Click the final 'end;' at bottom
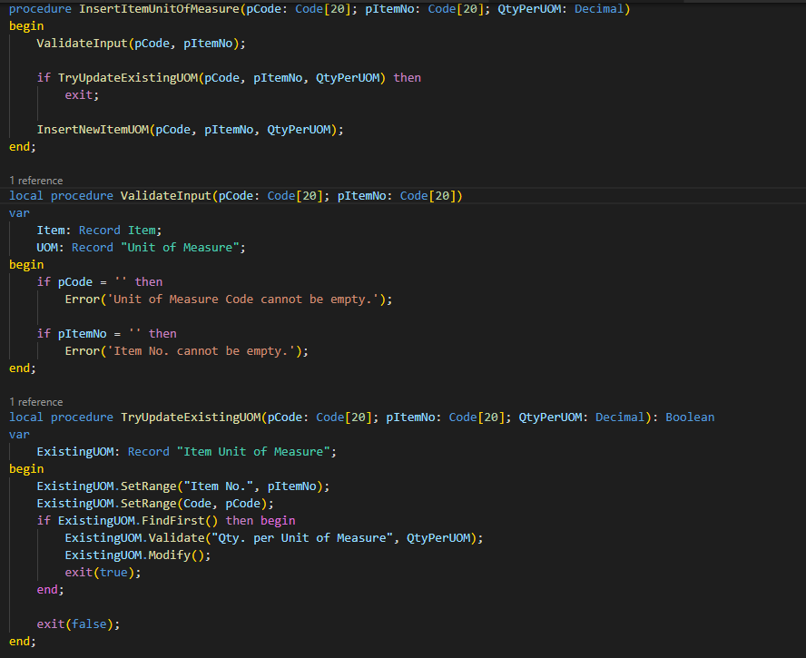Image resolution: width=806 pixels, height=658 pixels. [x=23, y=642]
